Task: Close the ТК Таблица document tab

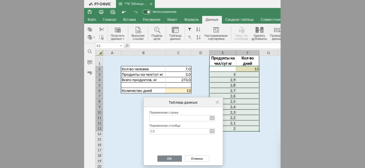Action: tap(151, 4)
